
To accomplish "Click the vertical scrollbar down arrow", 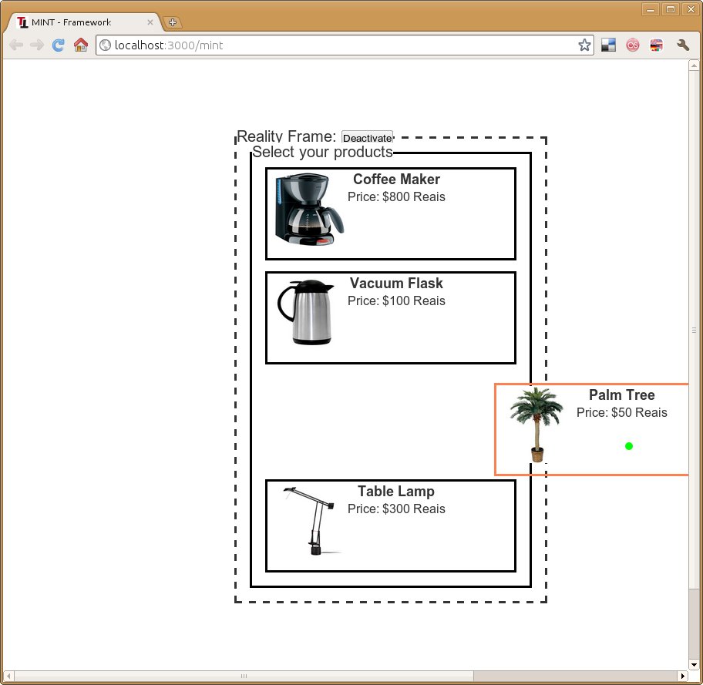I will coord(695,664).
